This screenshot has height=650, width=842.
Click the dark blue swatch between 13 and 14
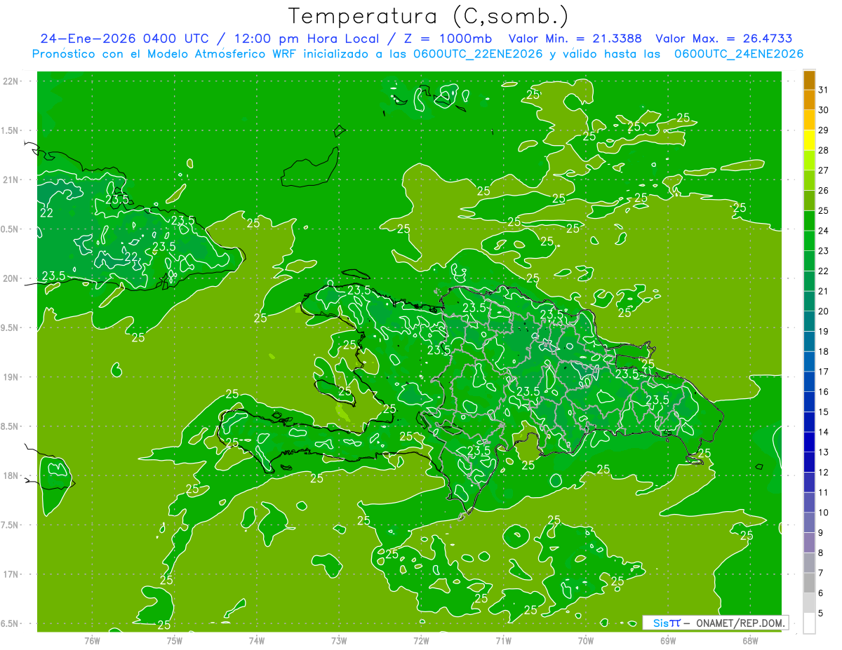tap(809, 442)
